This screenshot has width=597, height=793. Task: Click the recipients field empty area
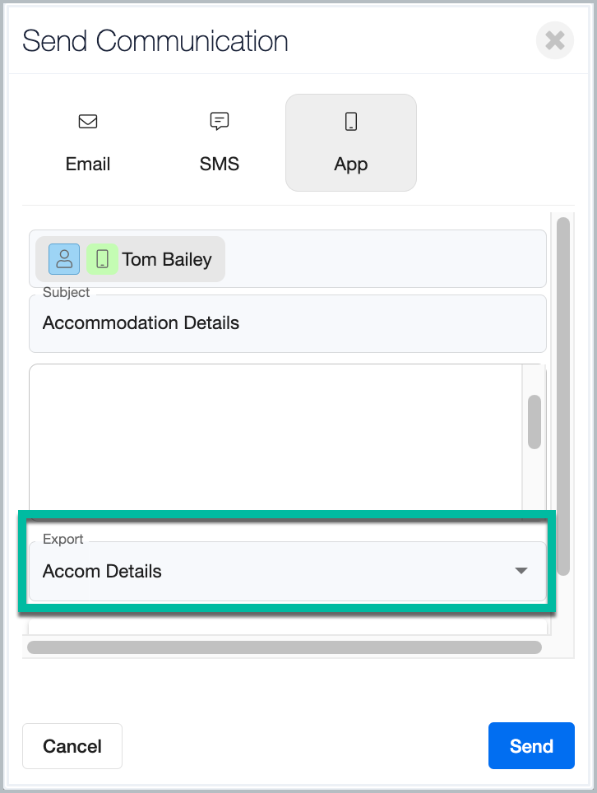click(385, 259)
